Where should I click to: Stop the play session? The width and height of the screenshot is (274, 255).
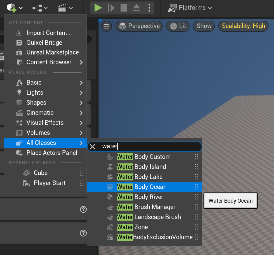coord(124,8)
